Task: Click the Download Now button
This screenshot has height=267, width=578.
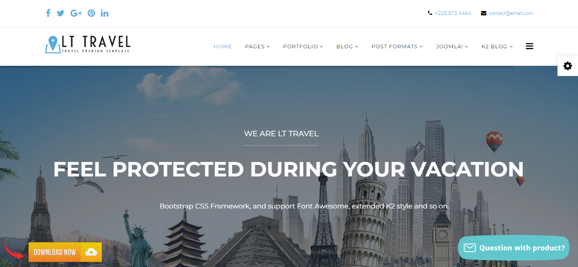Action: click(x=65, y=252)
